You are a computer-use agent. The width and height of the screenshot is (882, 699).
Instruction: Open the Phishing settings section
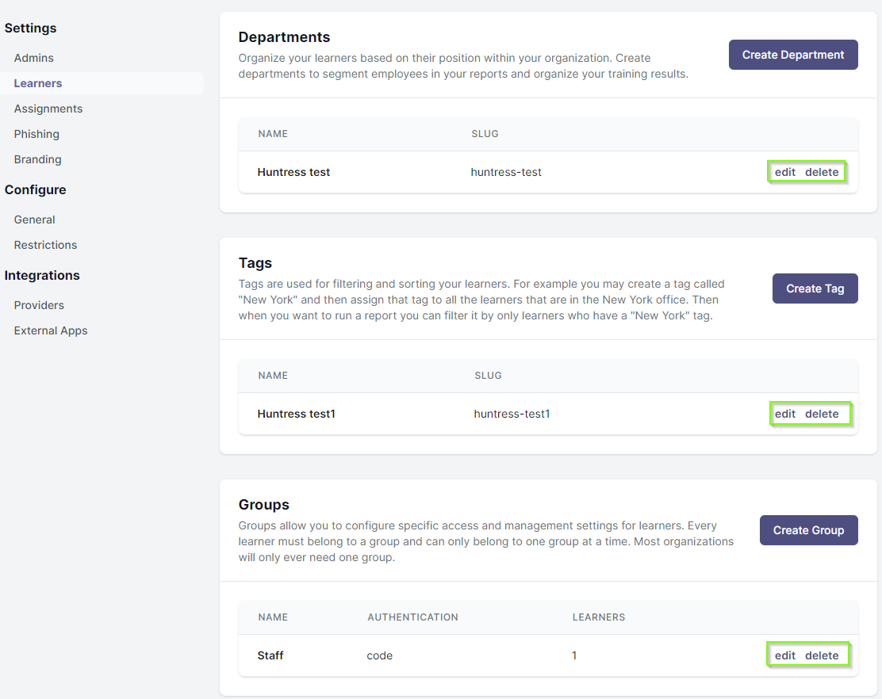(36, 134)
